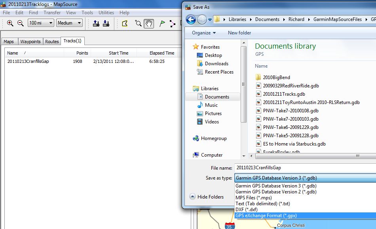Click the Receive From Device toolbar icon
The image size is (376, 229).
[106, 23]
